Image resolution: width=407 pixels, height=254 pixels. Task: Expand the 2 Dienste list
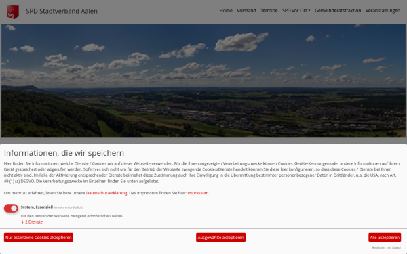tap(32, 222)
